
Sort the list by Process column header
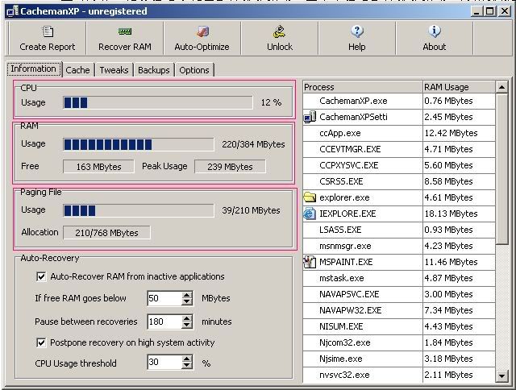coord(362,87)
